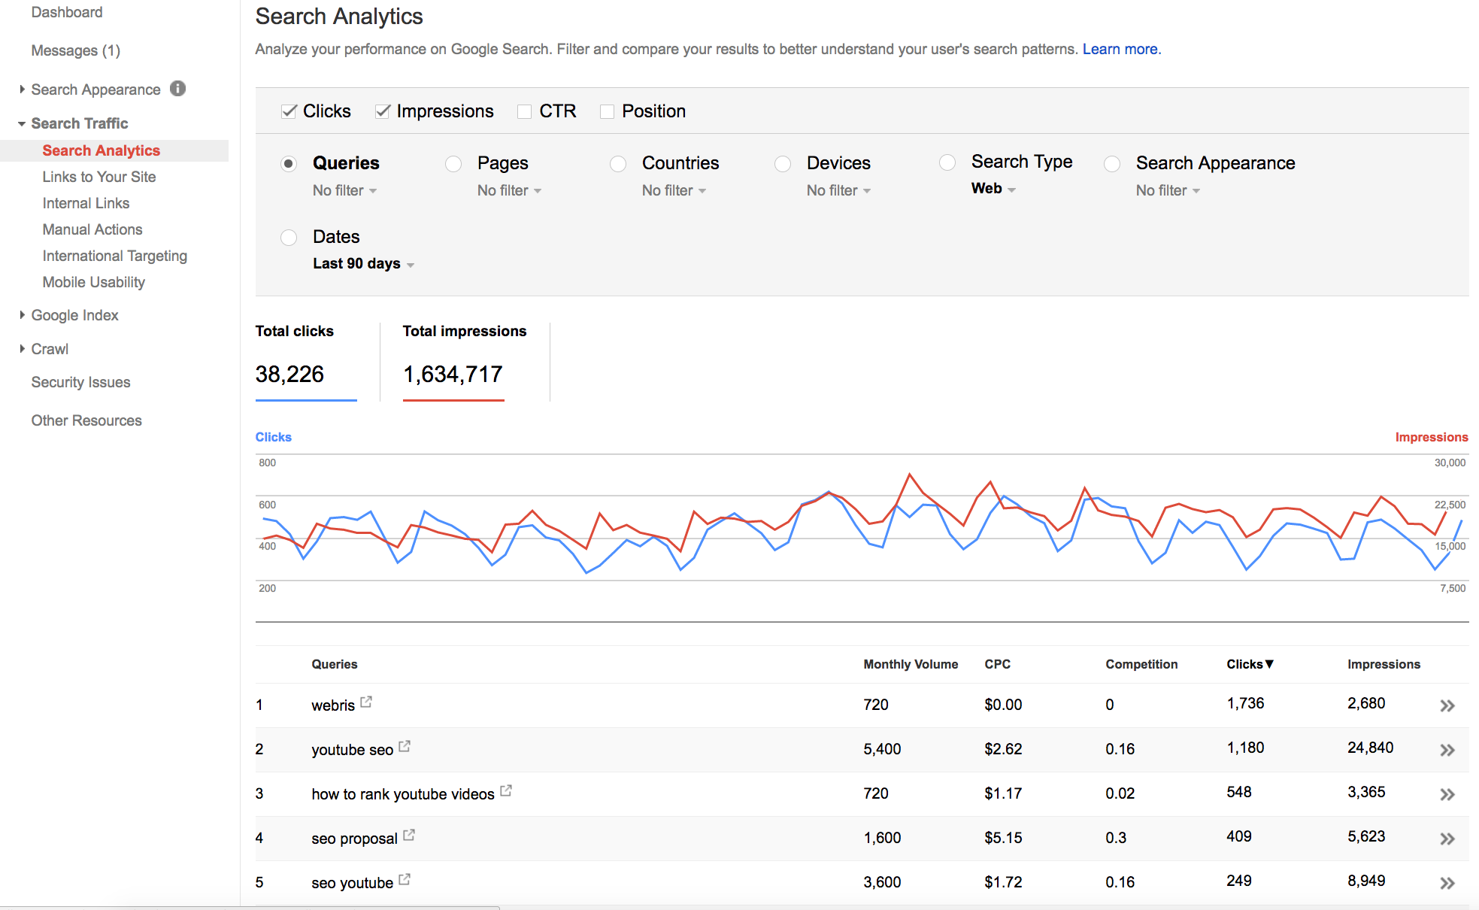Enable the CTR checkbox

click(x=525, y=111)
